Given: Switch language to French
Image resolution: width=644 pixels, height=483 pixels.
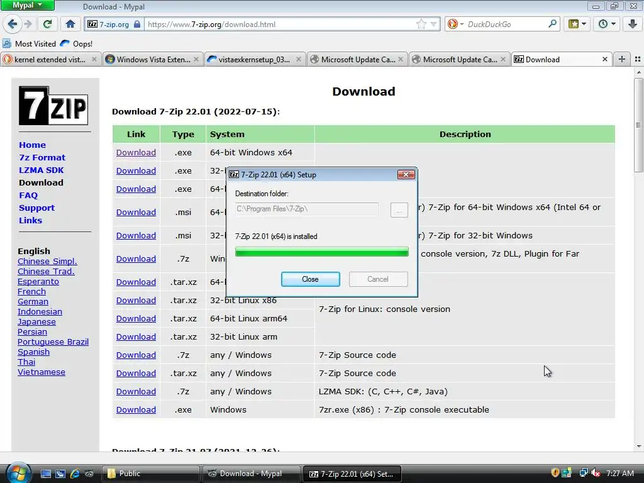Looking at the screenshot, I should (31, 292).
